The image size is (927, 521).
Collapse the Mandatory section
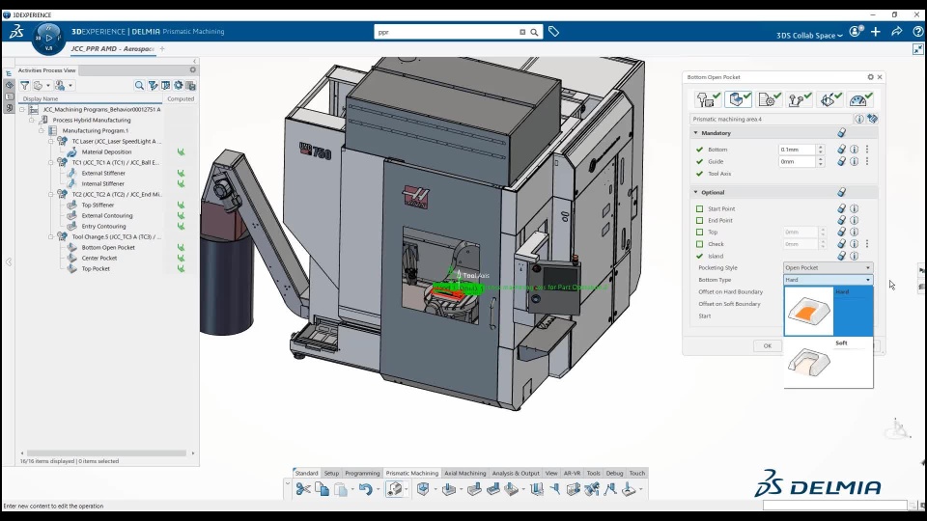pyautogui.click(x=695, y=133)
